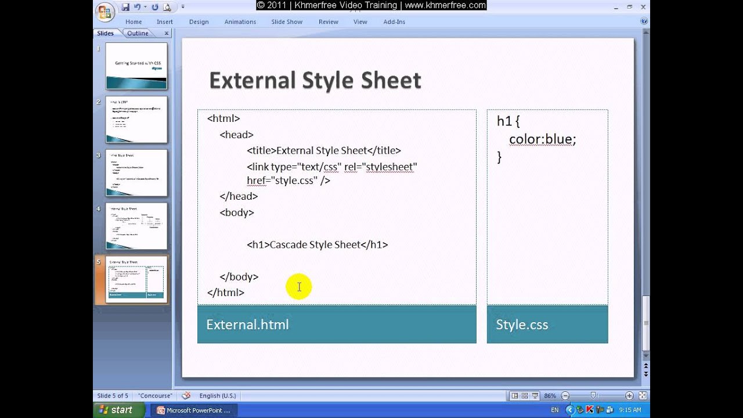Open the Slide Show ribbon tab
Viewport: 743px width, 418px height.
click(287, 21)
